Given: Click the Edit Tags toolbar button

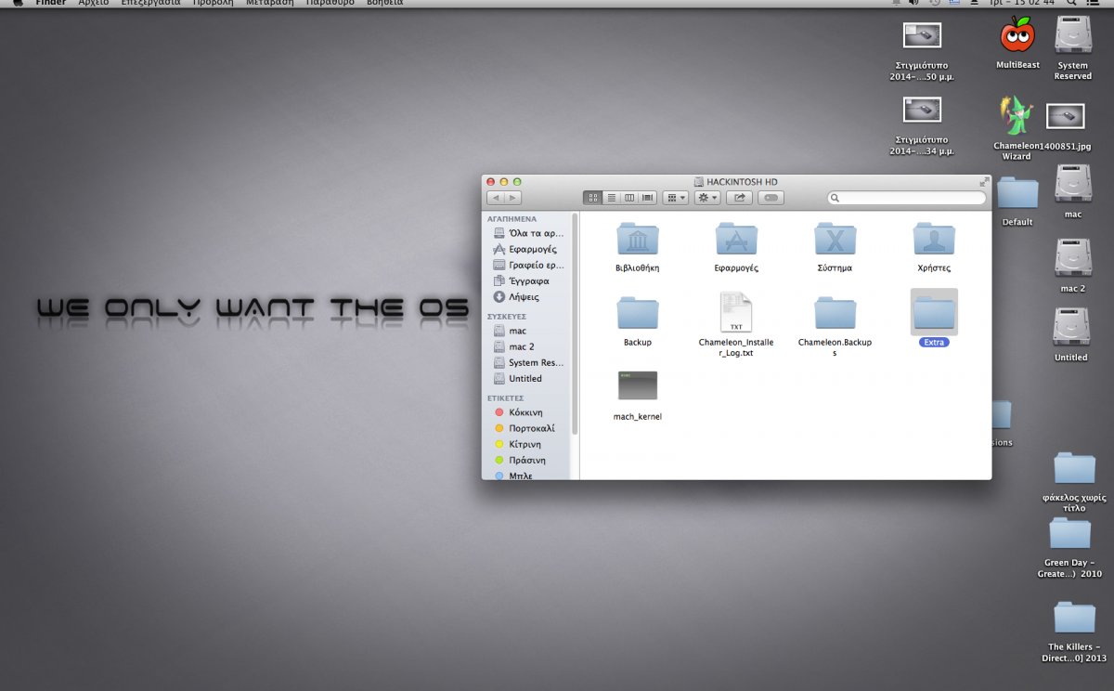Looking at the screenshot, I should pos(771,198).
